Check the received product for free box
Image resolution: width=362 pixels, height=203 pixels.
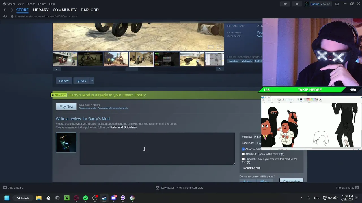pyautogui.click(x=243, y=159)
